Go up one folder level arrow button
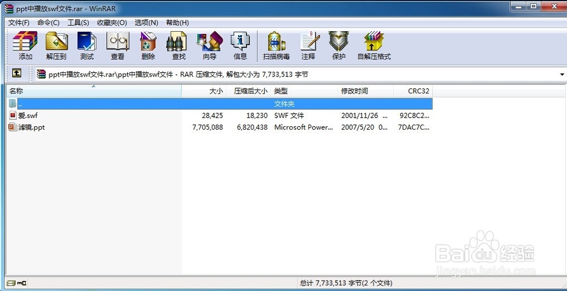The width and height of the screenshot is (567, 291). pos(16,73)
